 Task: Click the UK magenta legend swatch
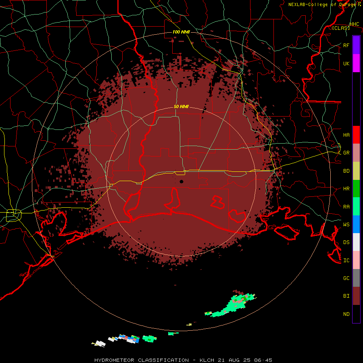click(x=356, y=63)
